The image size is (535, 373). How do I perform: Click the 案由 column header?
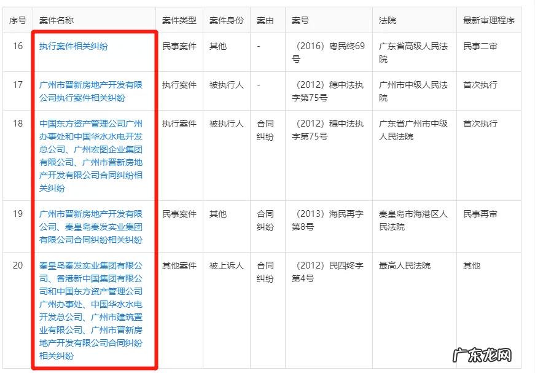tap(266, 19)
